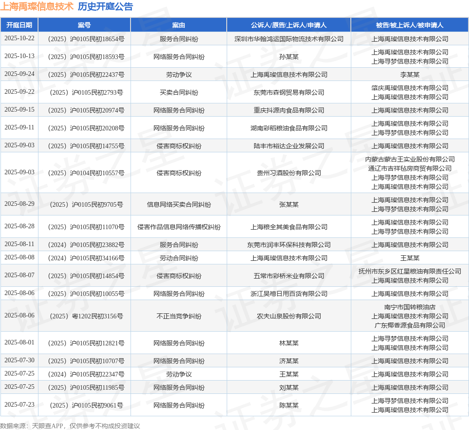Select case number 沪0105民初12821号
The height and width of the screenshot is (430, 469).
coord(86,344)
